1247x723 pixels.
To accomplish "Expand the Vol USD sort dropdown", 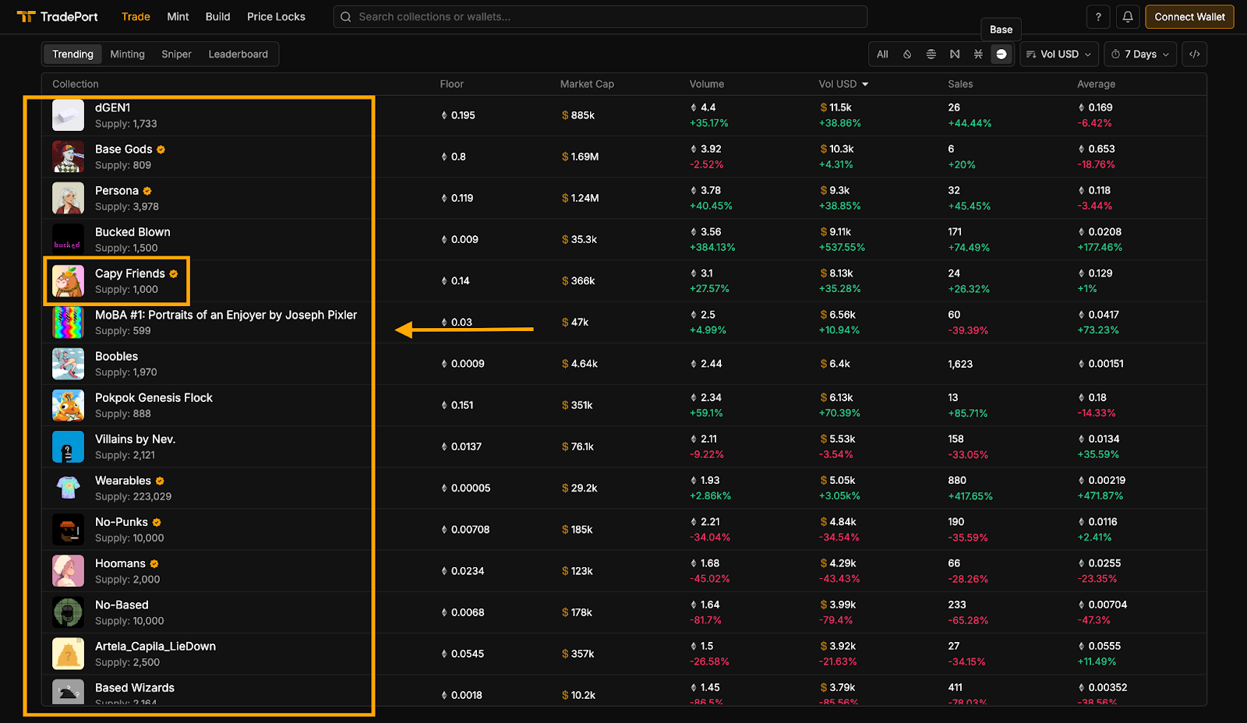I will pyautogui.click(x=1059, y=54).
